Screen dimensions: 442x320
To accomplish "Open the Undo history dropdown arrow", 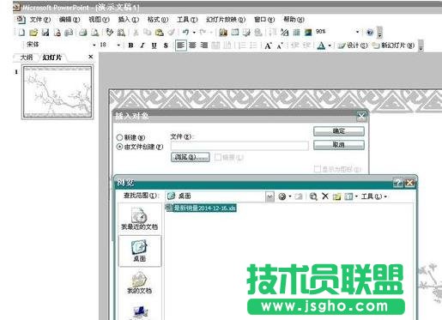I will point(194,33).
